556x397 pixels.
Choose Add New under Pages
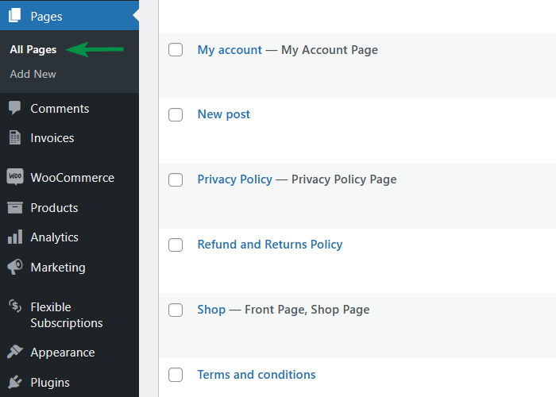[33, 74]
